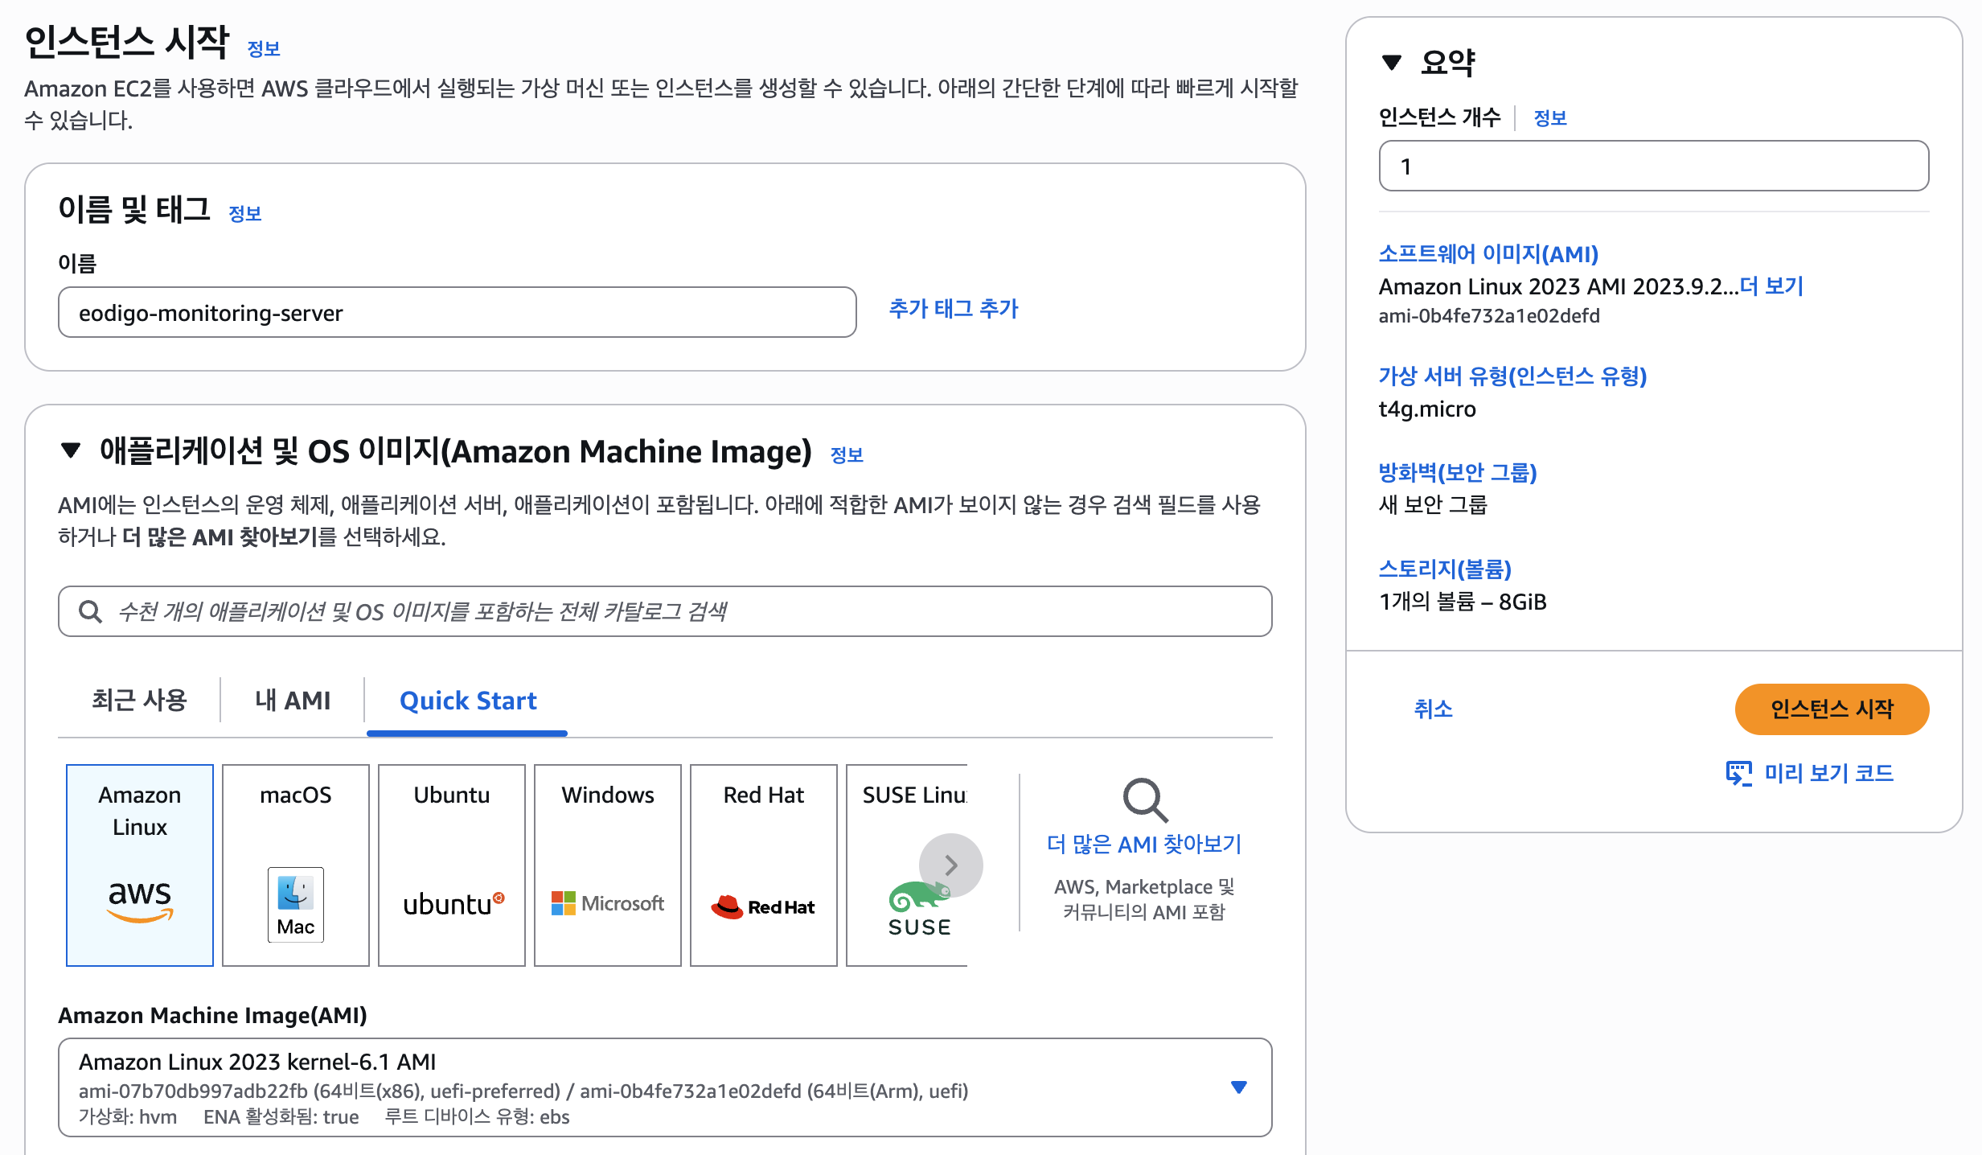Switch to the 최근 사용 tab
Viewport: 1982px width, 1155px height.
(139, 701)
